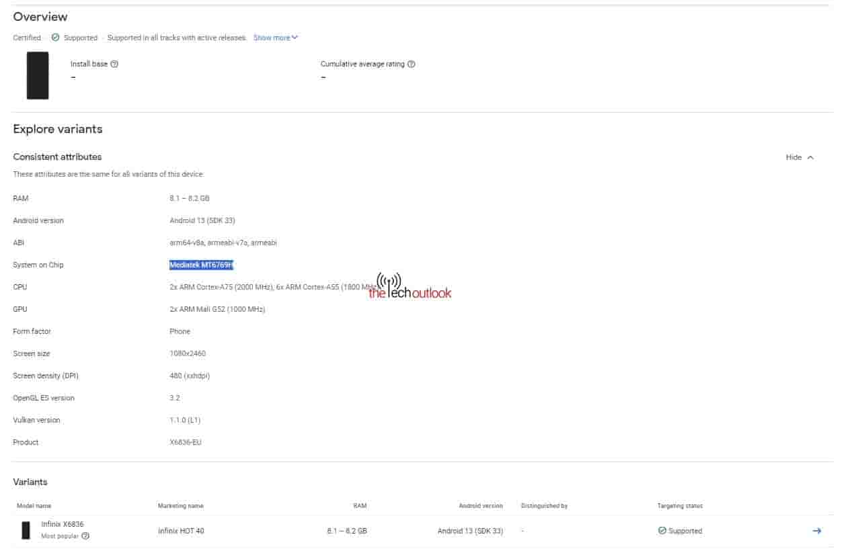The image size is (842, 553).
Task: Click the Install base help icon
Action: click(x=114, y=65)
